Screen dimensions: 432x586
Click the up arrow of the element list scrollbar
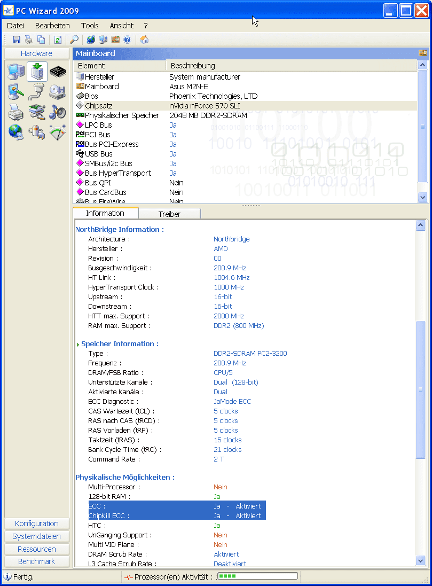coord(423,65)
